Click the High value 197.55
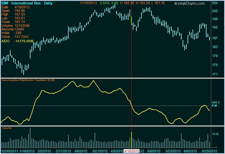Viewport: 225px width, 154px height. [x=20, y=14]
